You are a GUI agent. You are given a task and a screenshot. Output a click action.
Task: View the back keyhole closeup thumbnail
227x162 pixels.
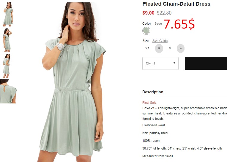8,91
